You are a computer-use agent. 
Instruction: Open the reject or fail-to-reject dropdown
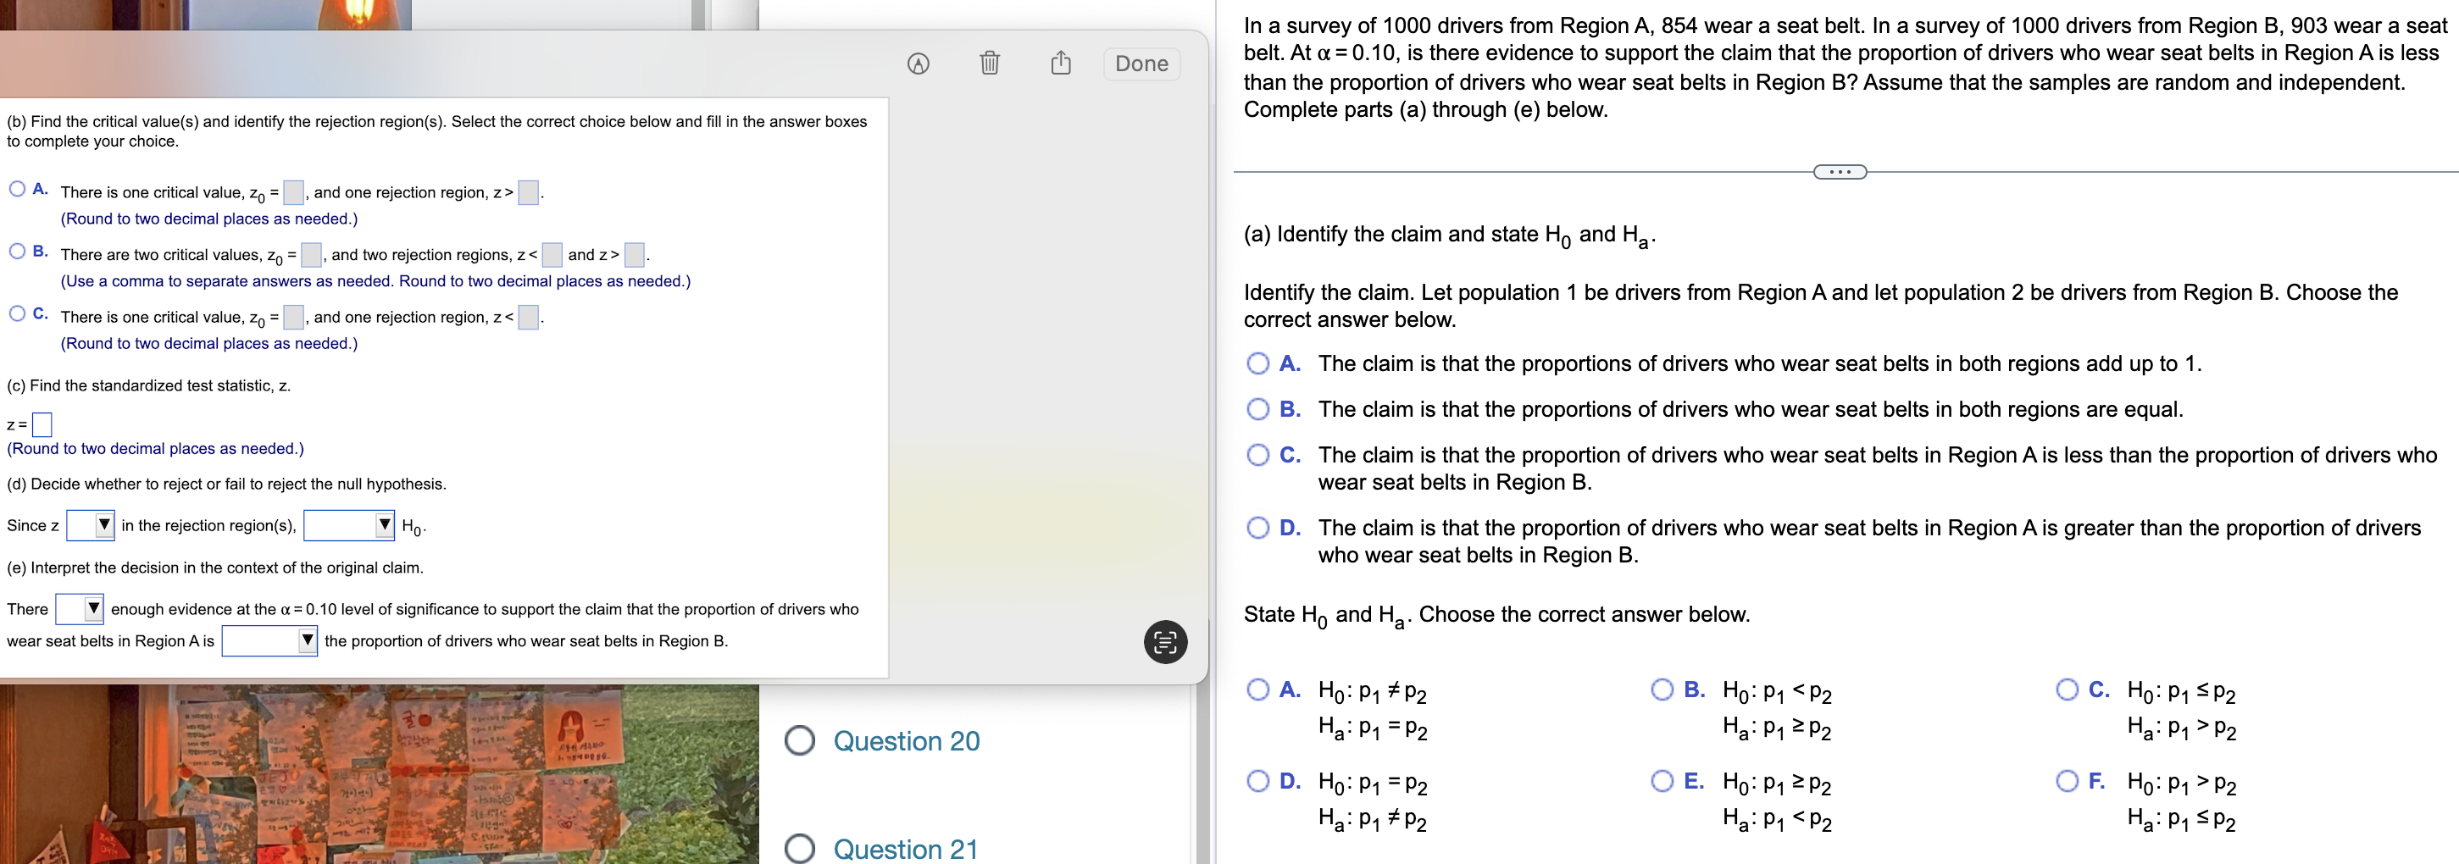tap(348, 524)
